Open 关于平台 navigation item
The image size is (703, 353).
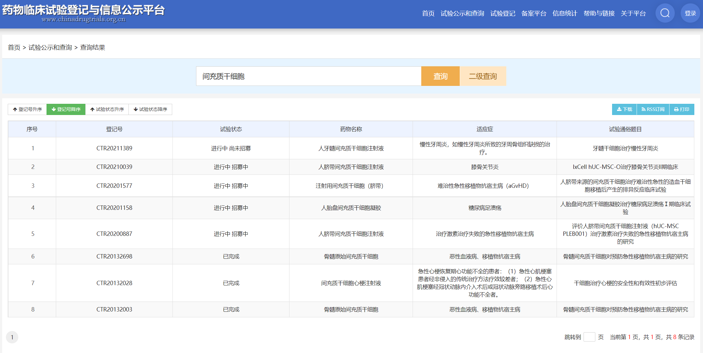click(x=633, y=13)
